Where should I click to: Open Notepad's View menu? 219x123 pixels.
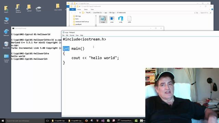(x=77, y=35)
